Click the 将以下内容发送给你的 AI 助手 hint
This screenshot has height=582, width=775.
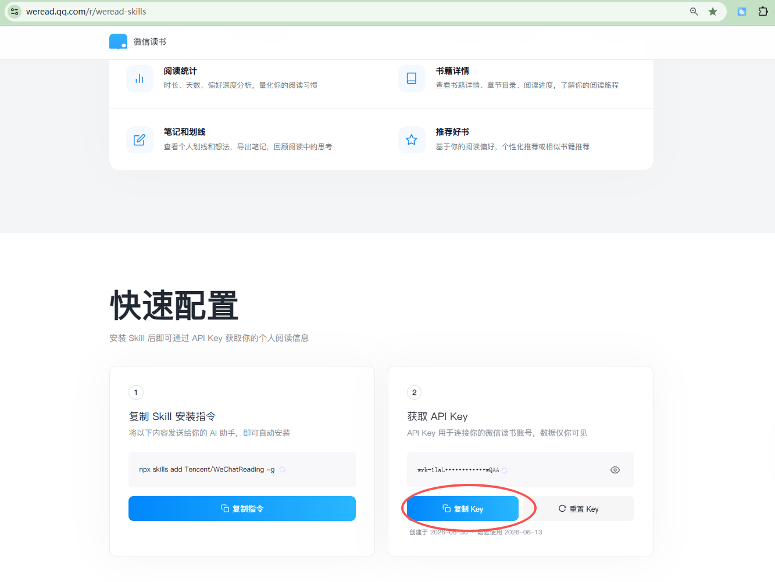[209, 433]
